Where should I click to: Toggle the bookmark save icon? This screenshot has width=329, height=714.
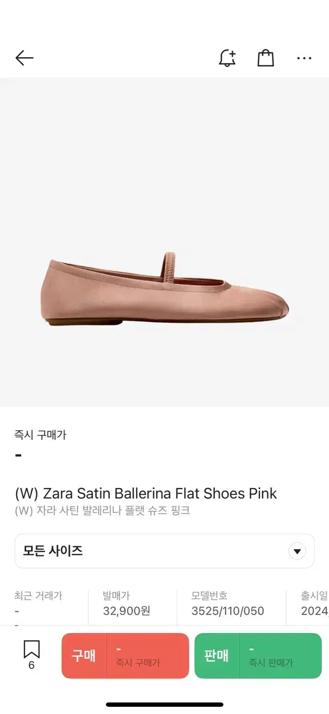[x=31, y=649]
